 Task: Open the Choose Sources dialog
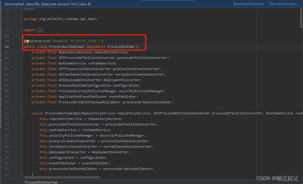pyautogui.click(x=283, y=4)
